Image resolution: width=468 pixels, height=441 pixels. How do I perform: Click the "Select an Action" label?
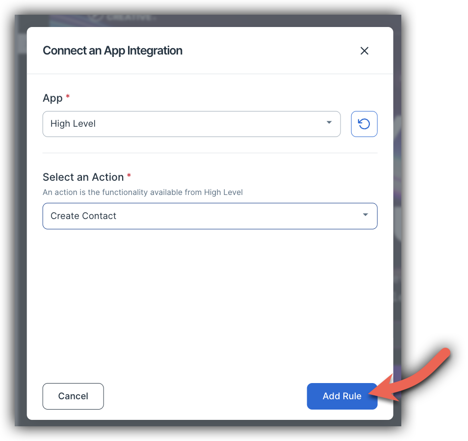83,177
